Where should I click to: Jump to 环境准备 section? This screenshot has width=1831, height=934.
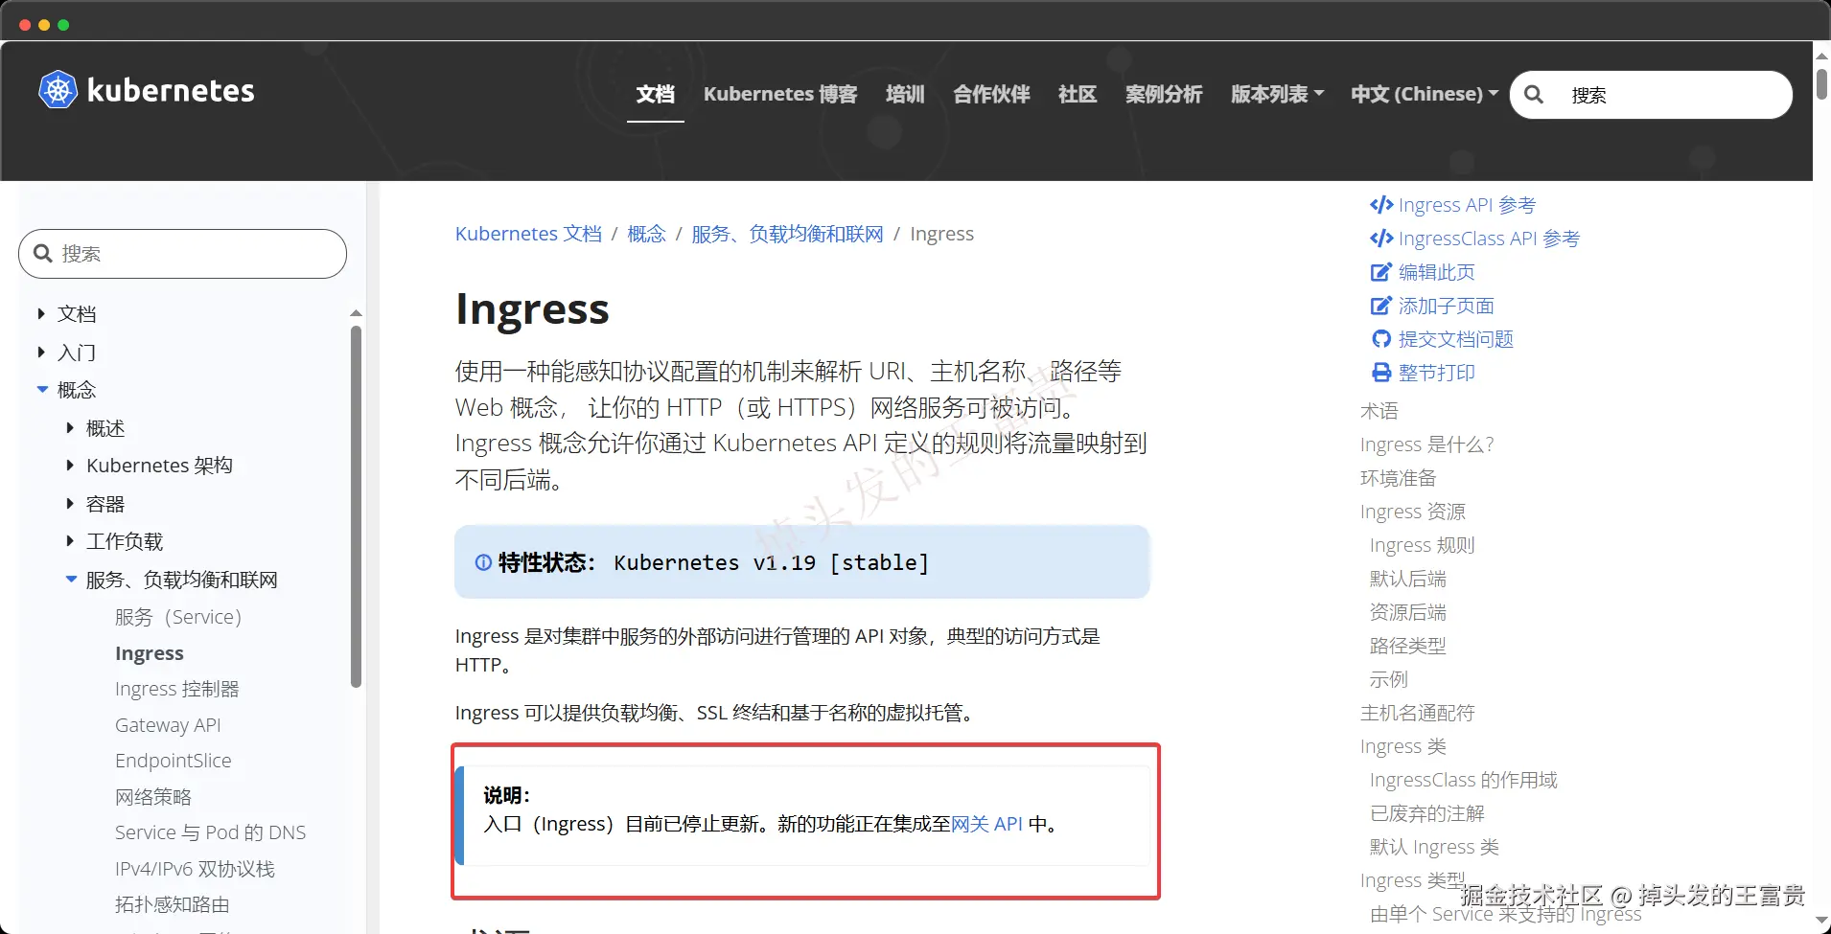1399,478
